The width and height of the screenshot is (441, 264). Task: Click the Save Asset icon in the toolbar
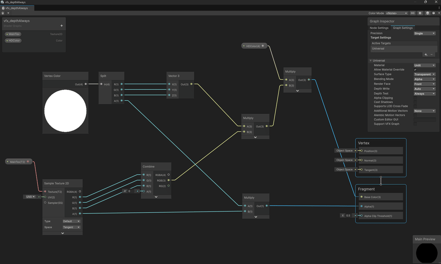[x=3, y=13]
